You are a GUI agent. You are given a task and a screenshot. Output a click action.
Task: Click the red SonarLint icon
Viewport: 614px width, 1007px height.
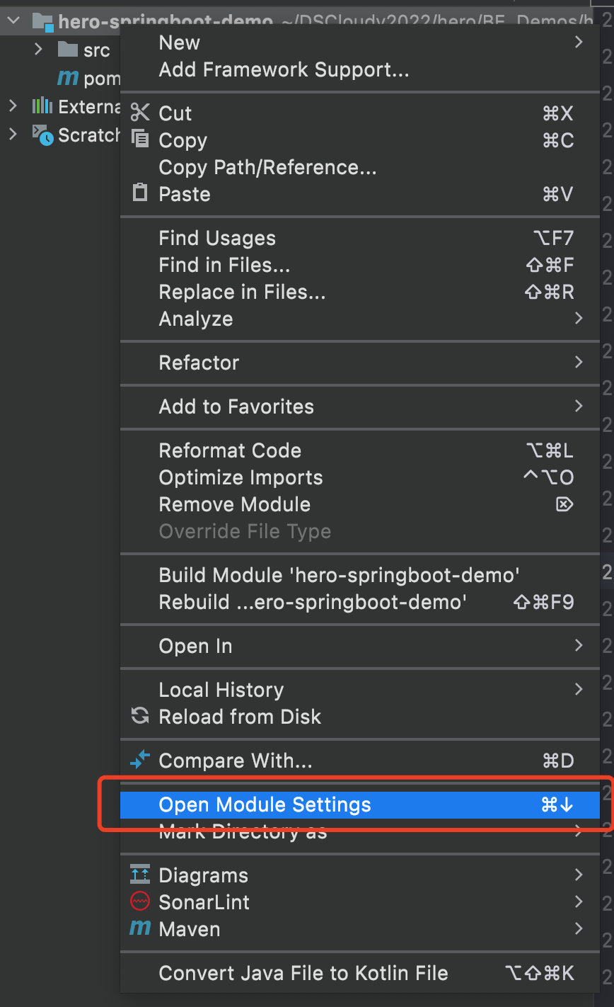pos(140,901)
